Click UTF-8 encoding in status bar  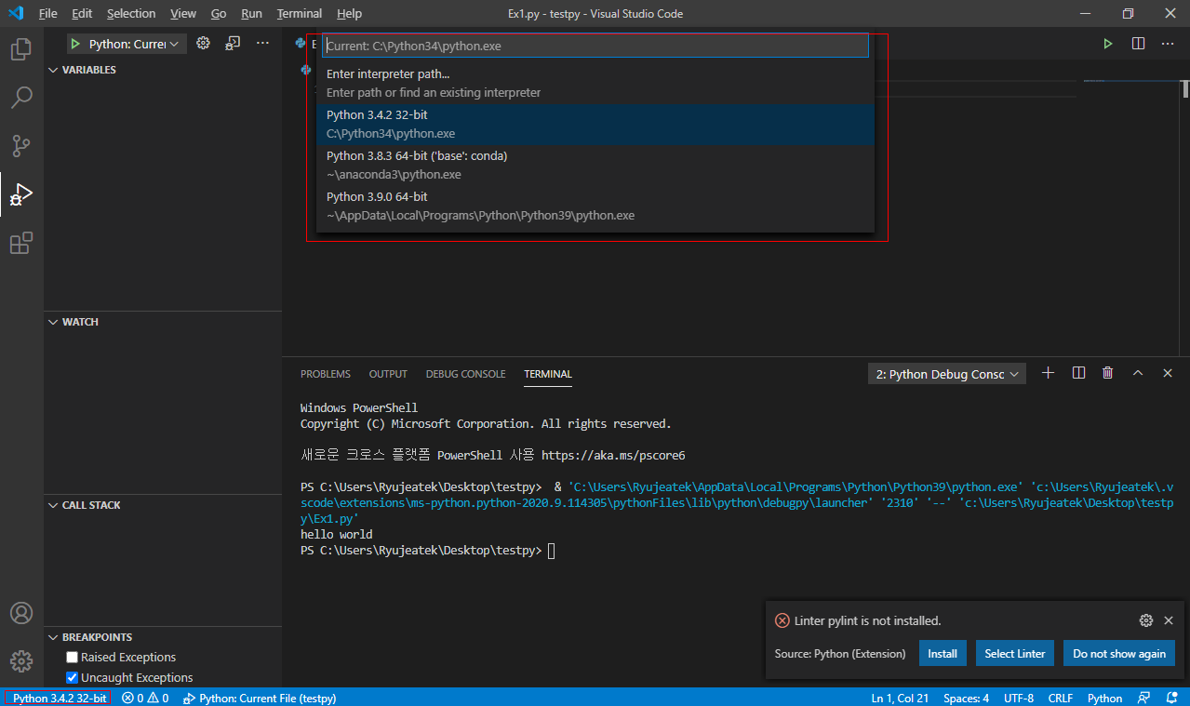pyautogui.click(x=1019, y=698)
